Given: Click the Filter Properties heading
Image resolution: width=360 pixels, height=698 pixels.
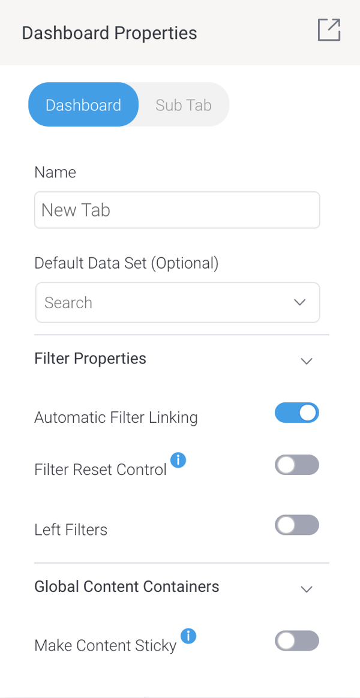Looking at the screenshot, I should point(90,358).
